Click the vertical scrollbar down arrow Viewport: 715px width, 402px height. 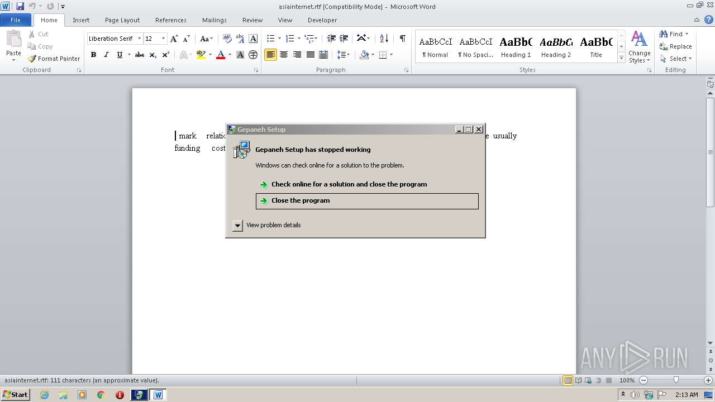pyautogui.click(x=710, y=343)
